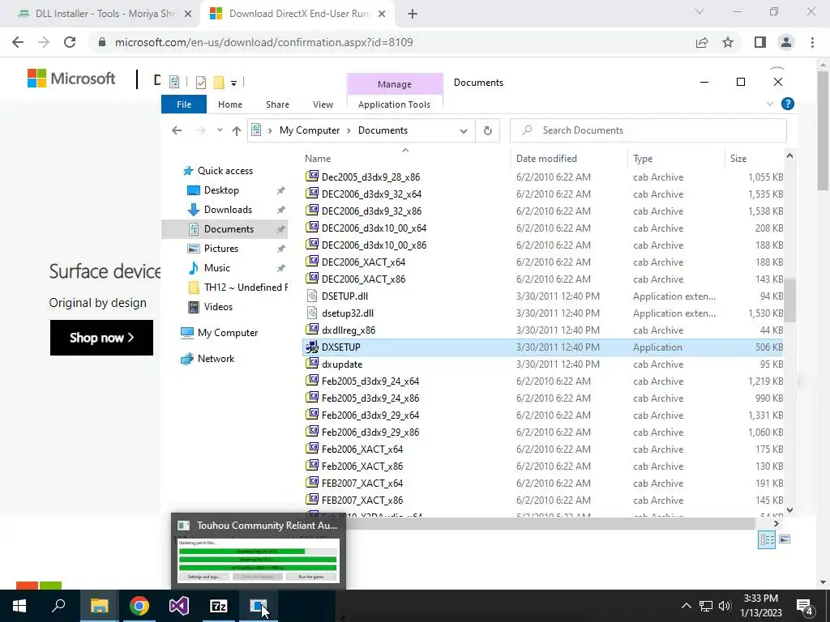Refresh the Documents folder
Viewport: 830px width, 622px height.
[487, 130]
